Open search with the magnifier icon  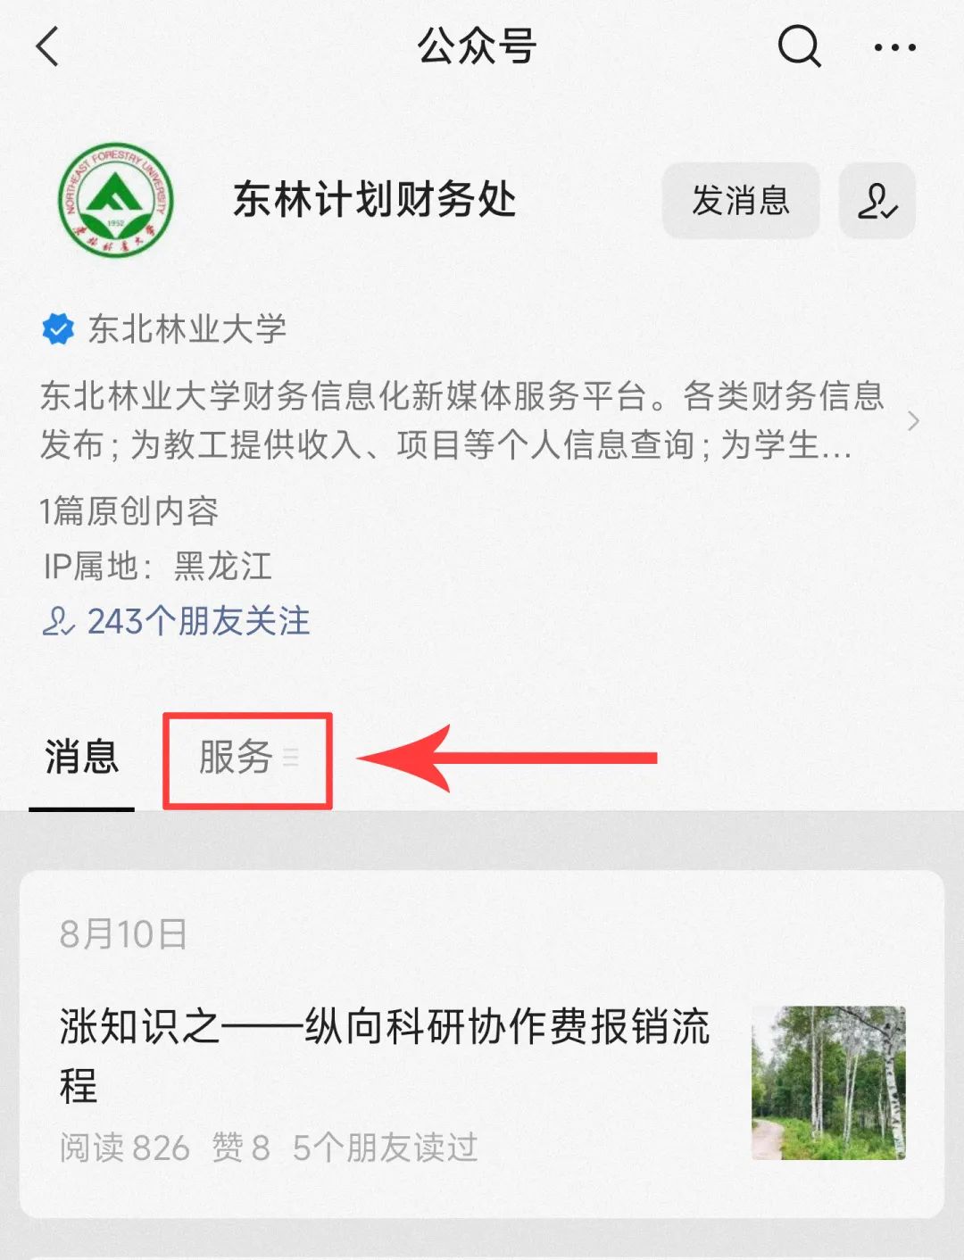(799, 46)
